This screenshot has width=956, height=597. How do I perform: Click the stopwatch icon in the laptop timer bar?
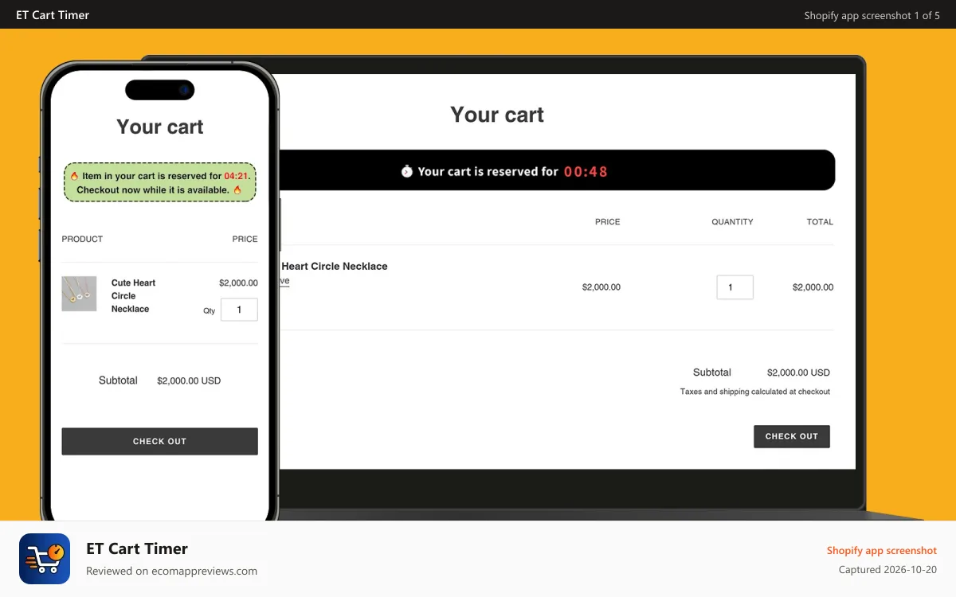pos(406,171)
